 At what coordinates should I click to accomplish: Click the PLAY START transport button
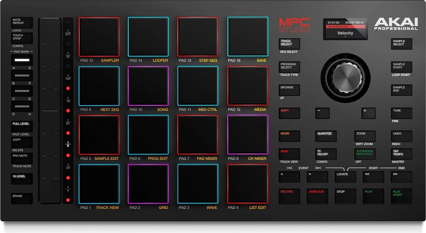click(402, 197)
